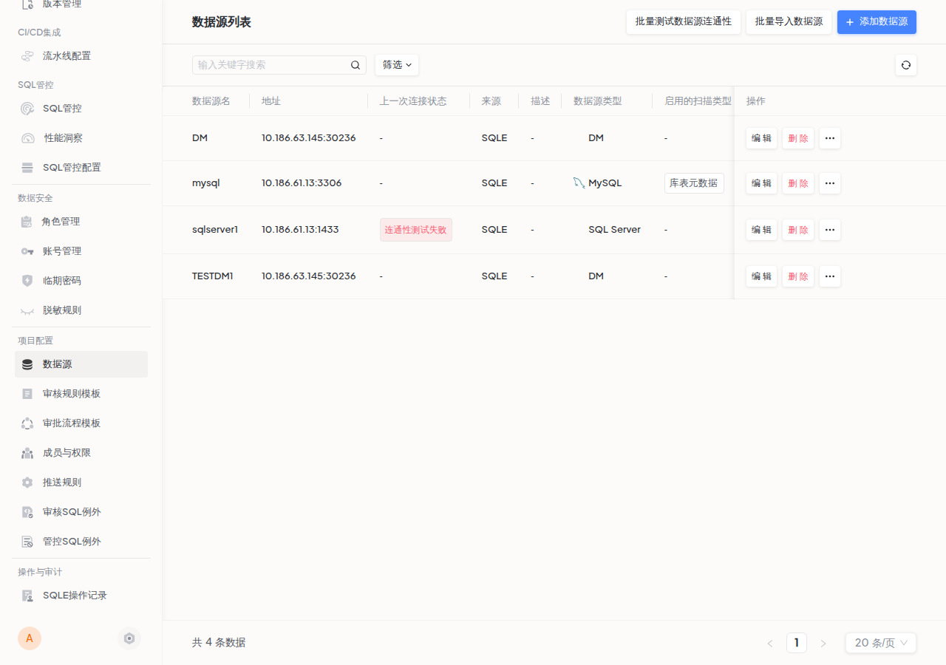The height and width of the screenshot is (665, 946).
Task: Click the shield icon for 临期密码
Action: tap(27, 280)
